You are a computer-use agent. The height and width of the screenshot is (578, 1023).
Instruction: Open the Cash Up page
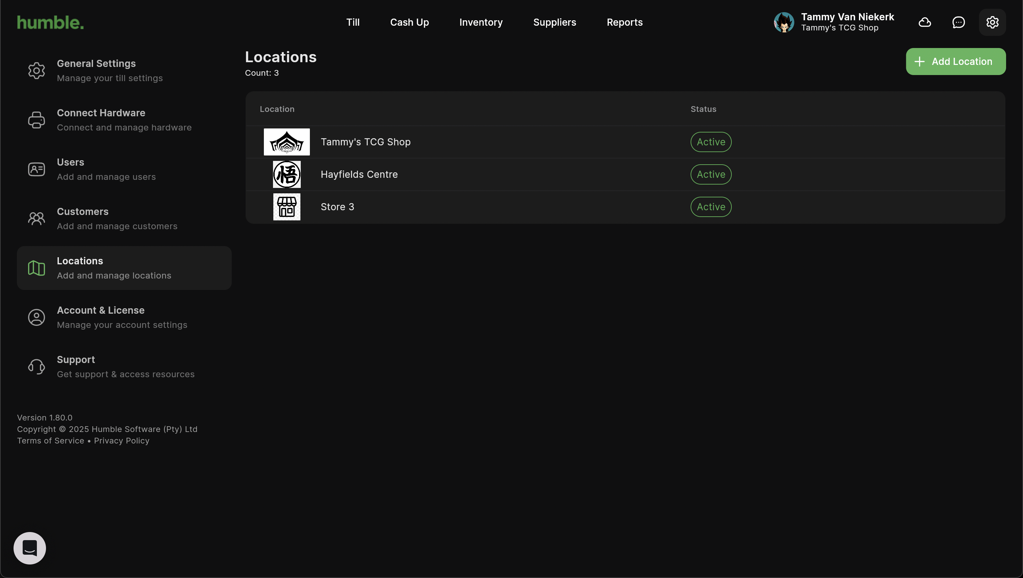[x=409, y=22]
